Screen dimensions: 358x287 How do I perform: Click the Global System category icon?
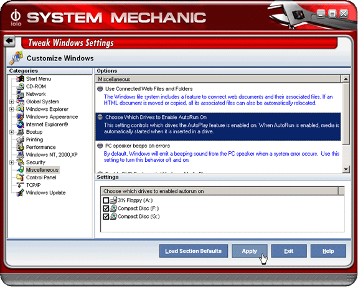pyautogui.click(x=21, y=101)
